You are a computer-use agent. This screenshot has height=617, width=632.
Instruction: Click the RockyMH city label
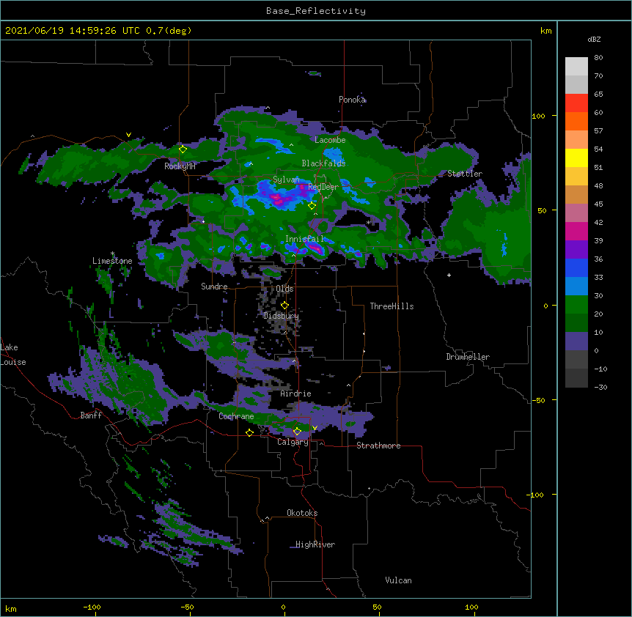point(180,166)
